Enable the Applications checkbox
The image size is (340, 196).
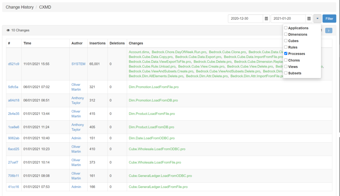pyautogui.click(x=286, y=28)
